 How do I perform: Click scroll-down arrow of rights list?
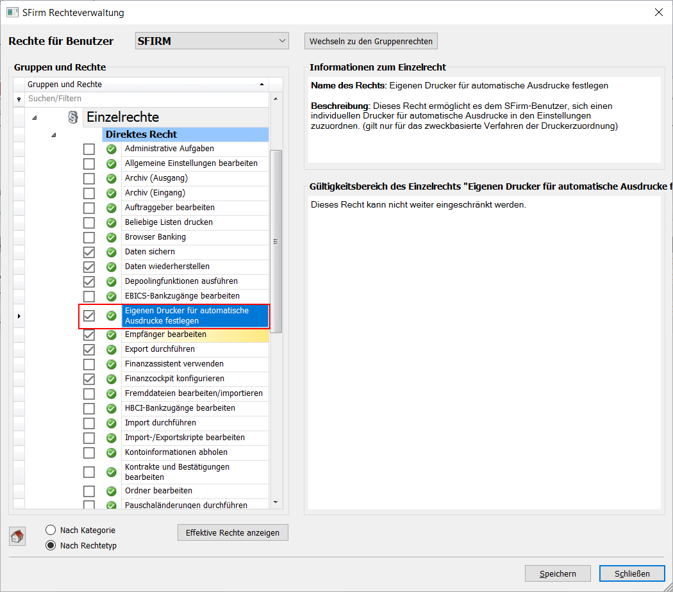tap(276, 502)
